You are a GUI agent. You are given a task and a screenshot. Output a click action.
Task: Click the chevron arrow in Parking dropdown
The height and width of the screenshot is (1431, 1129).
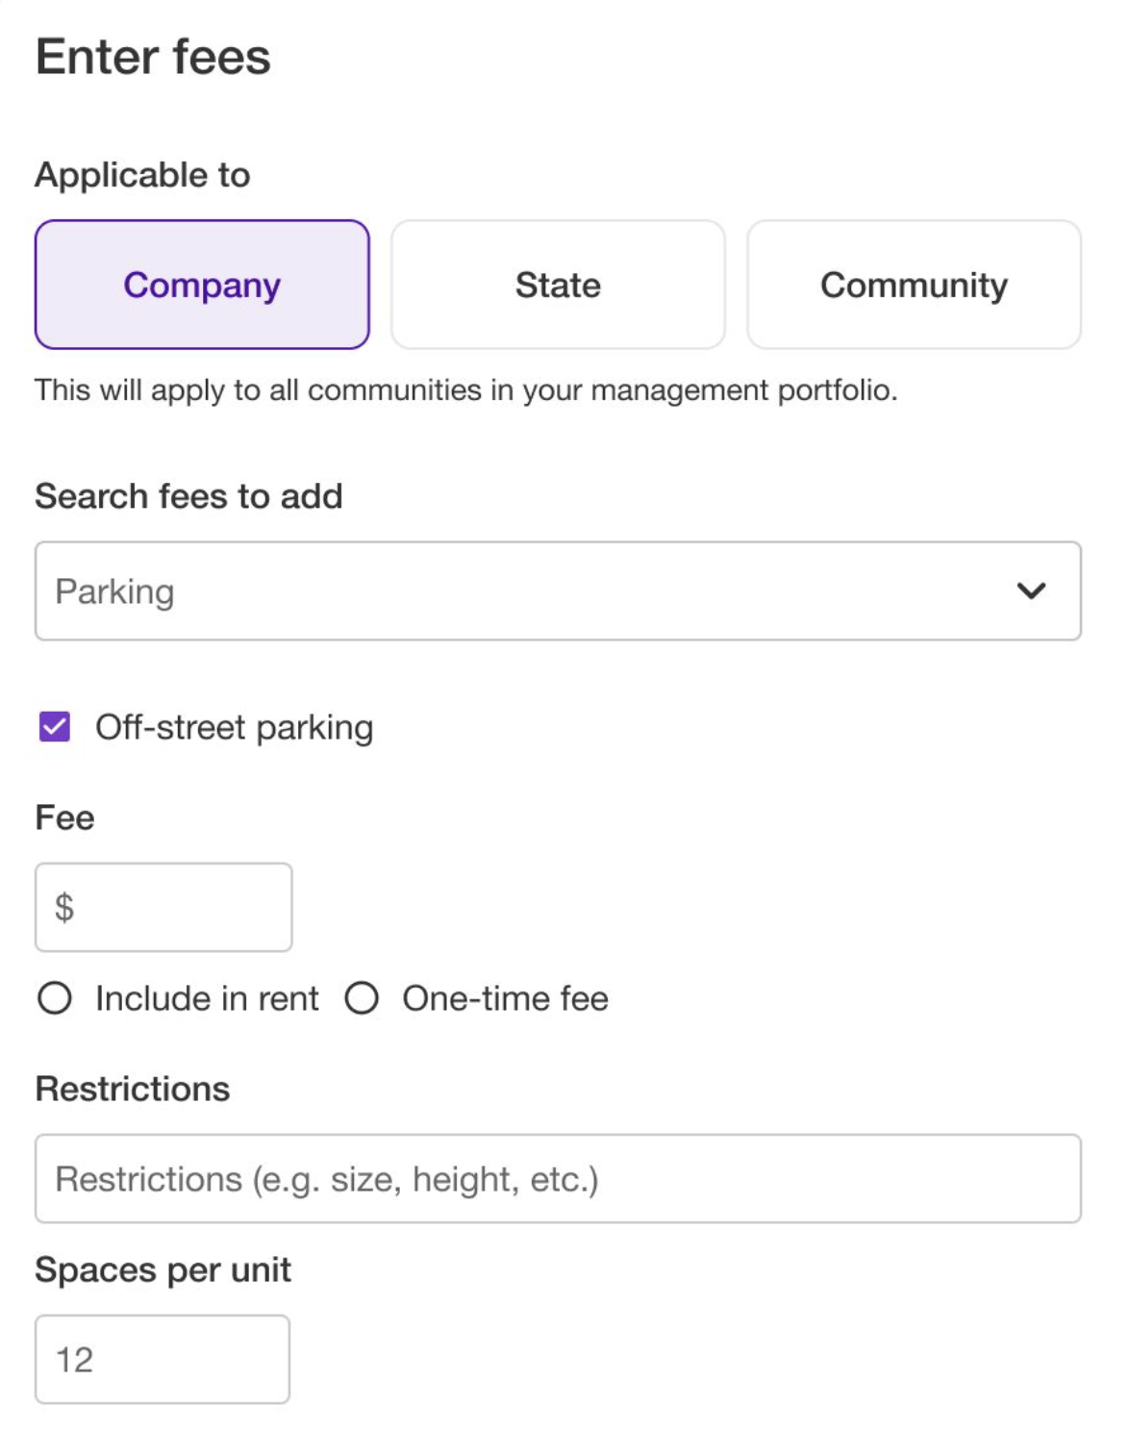click(x=1031, y=591)
